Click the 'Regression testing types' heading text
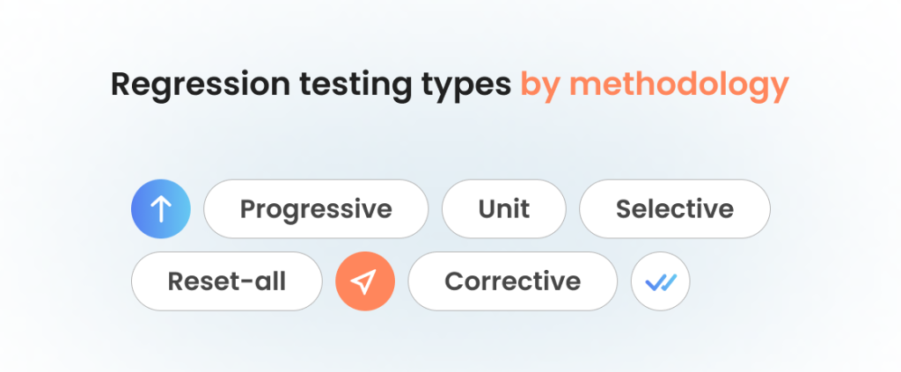 click(311, 85)
